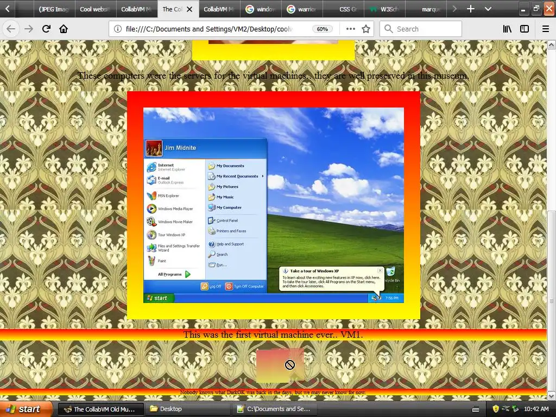Screen dimensions: 556x417
Task: Focus the Search input field
Action: (421, 29)
